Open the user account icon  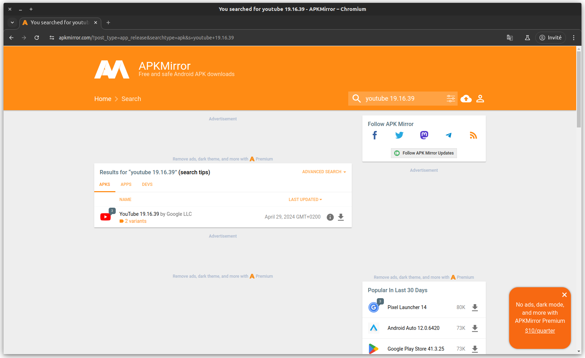[480, 99]
